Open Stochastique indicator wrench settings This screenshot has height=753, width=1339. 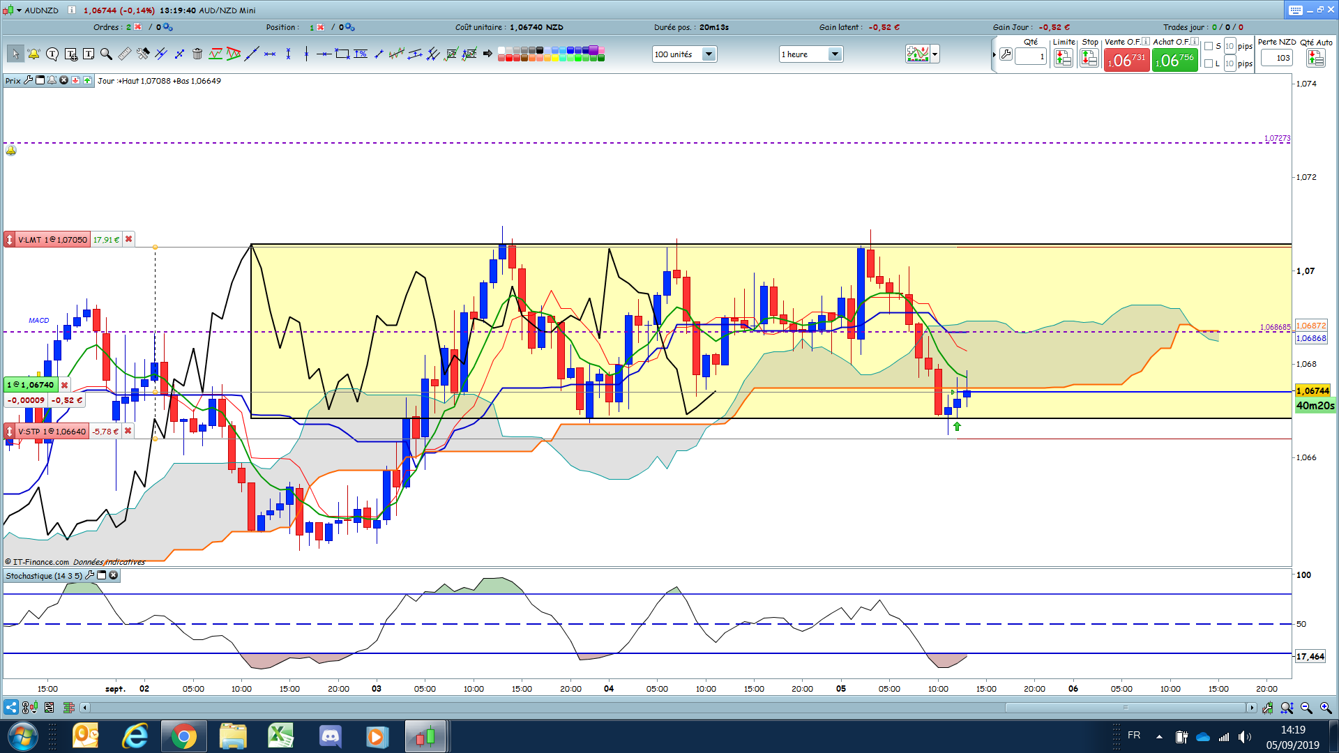point(89,575)
